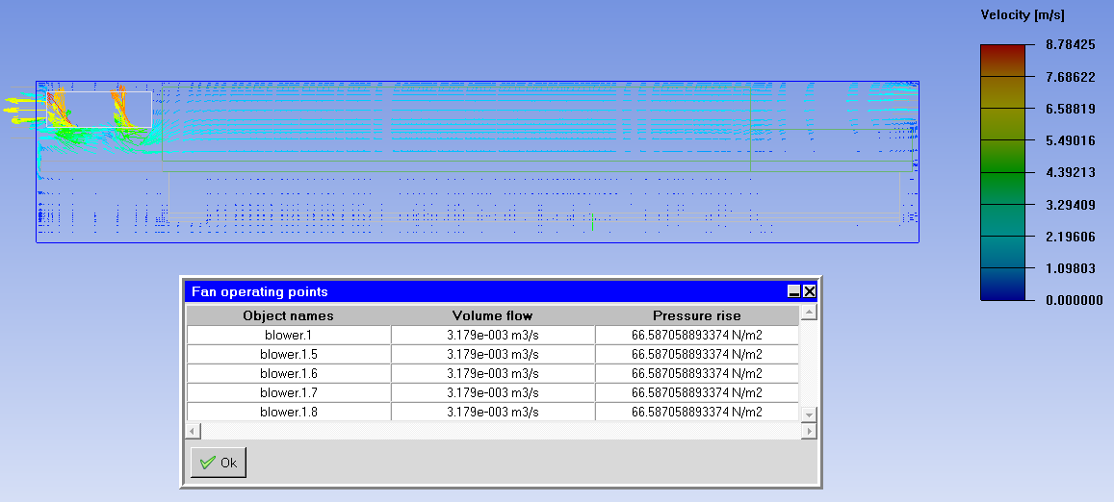Click the legend value 6.58819
The width and height of the screenshot is (1114, 502).
click(1070, 109)
